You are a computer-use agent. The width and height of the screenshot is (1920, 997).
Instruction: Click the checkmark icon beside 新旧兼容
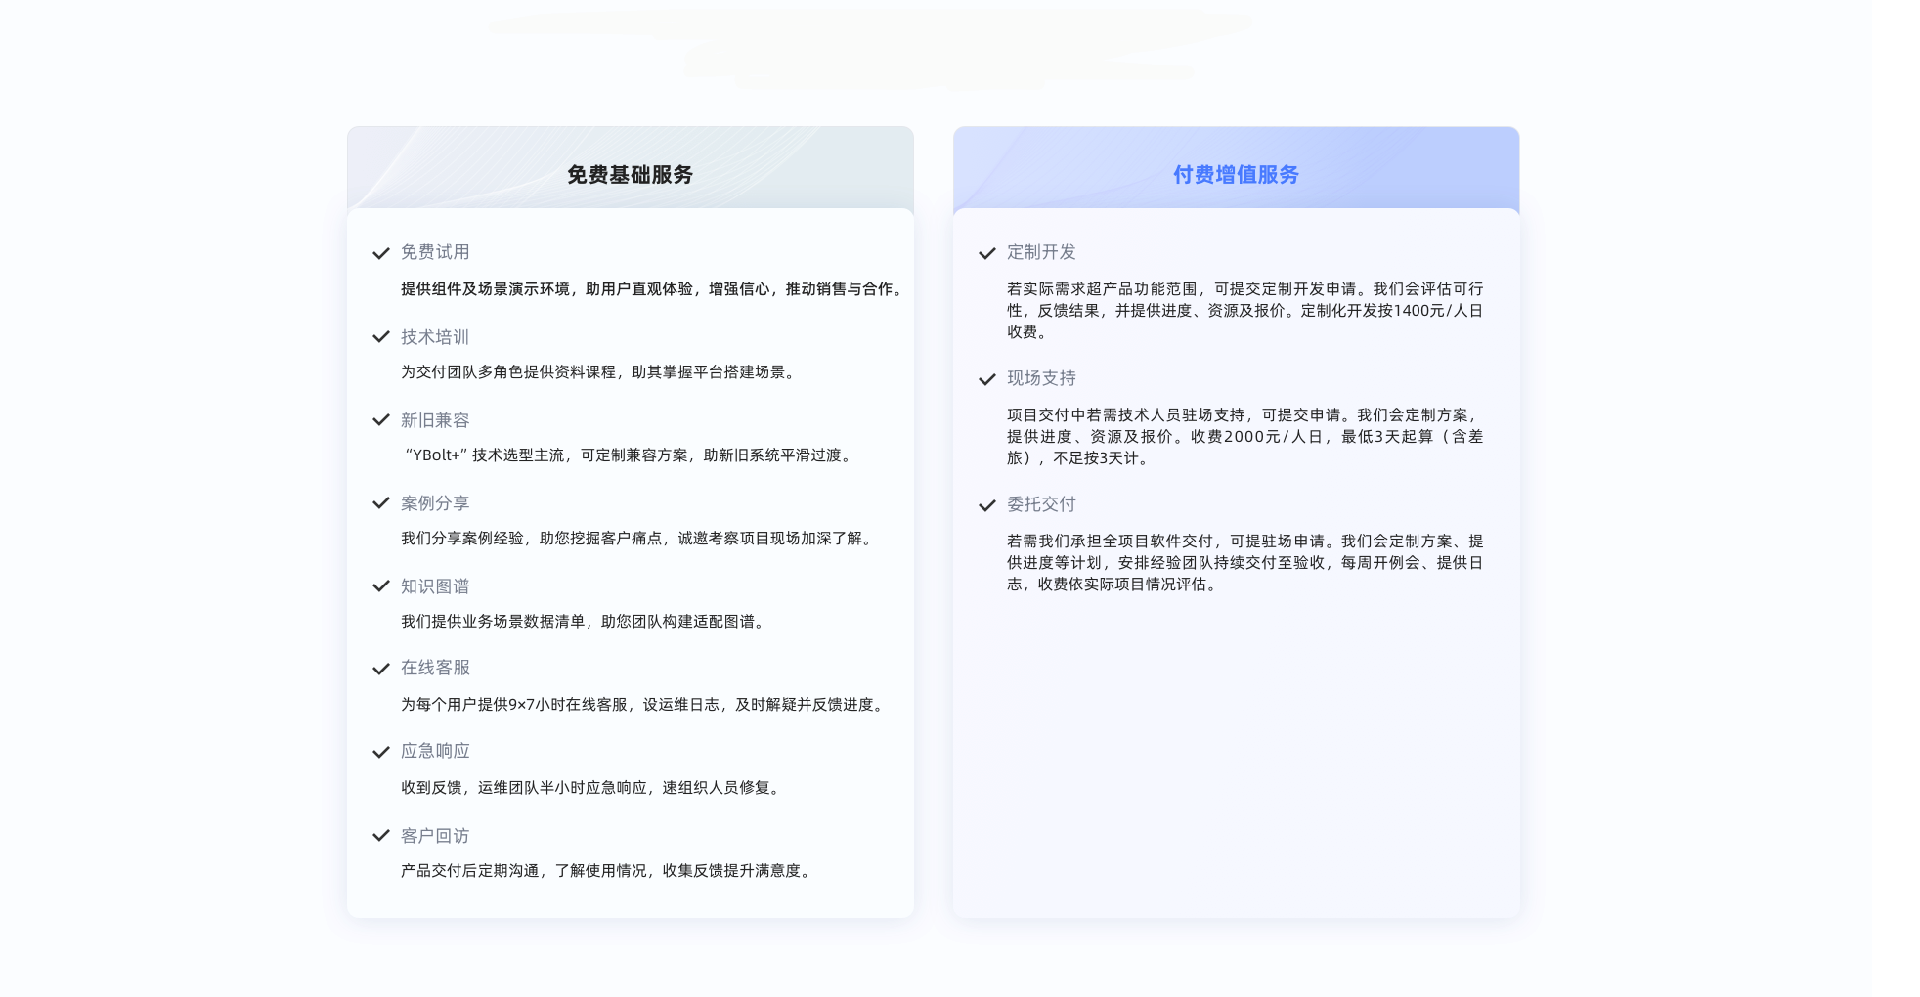point(381,420)
